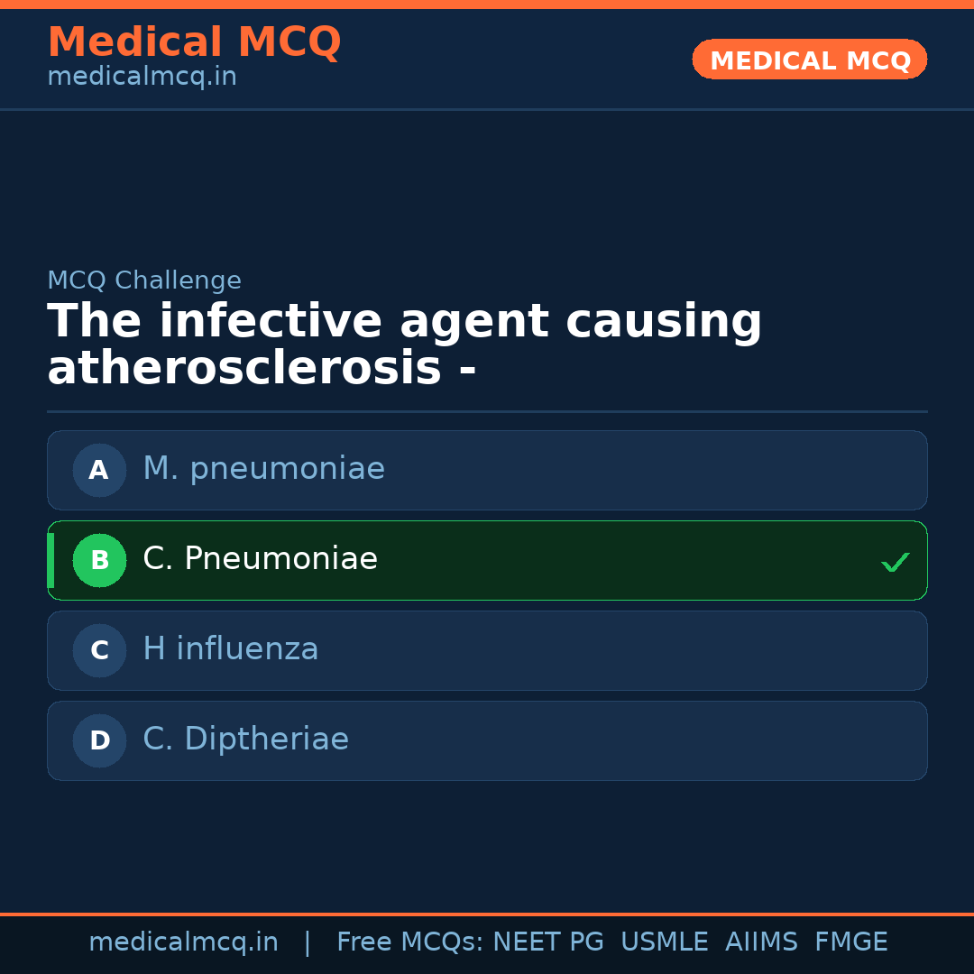974x974 pixels.
Task: Open the USMLE link in footer
Action: tap(665, 942)
